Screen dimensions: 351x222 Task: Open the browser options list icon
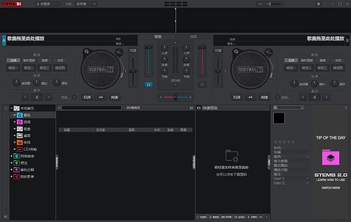coord(191,108)
